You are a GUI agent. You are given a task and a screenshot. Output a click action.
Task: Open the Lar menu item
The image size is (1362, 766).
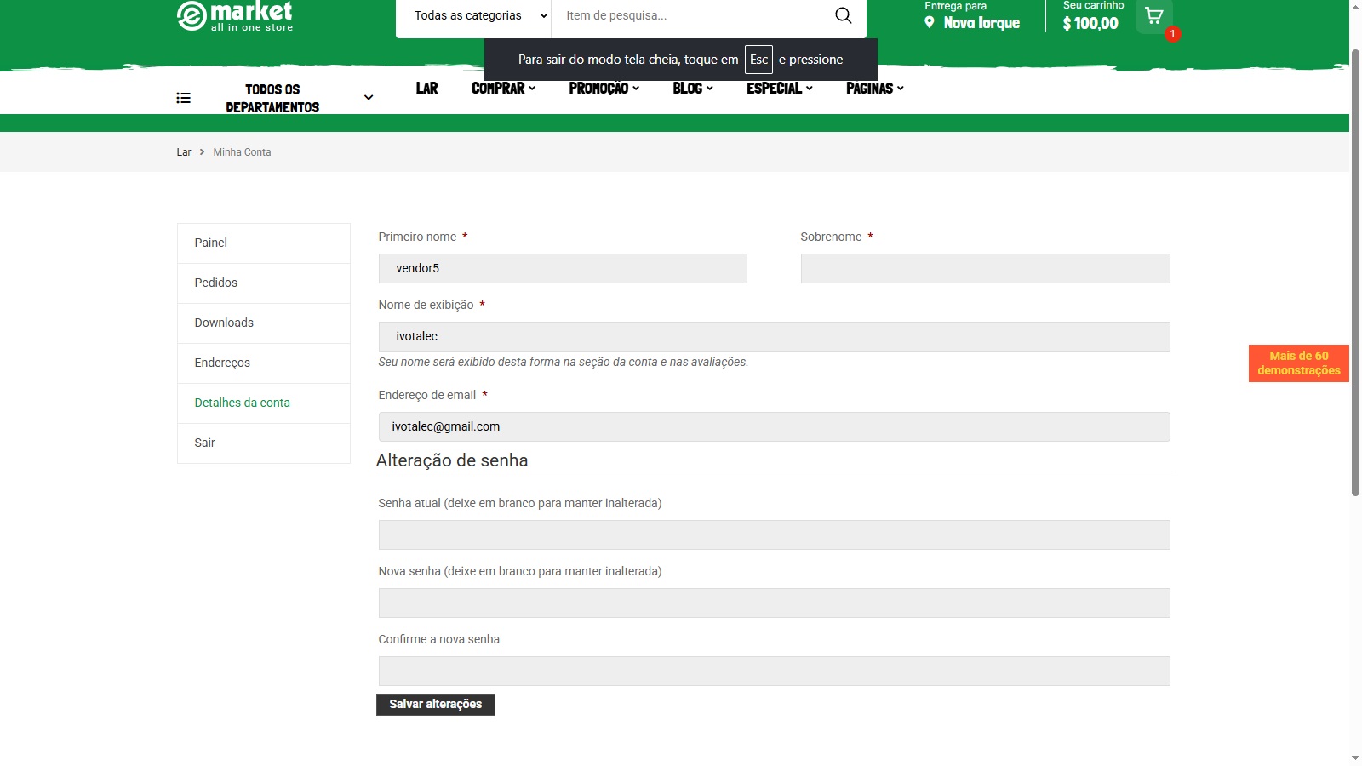[x=426, y=89]
